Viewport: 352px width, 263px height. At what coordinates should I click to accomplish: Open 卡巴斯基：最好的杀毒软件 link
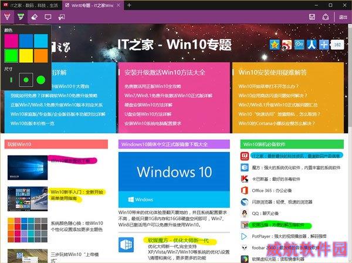[276, 179]
